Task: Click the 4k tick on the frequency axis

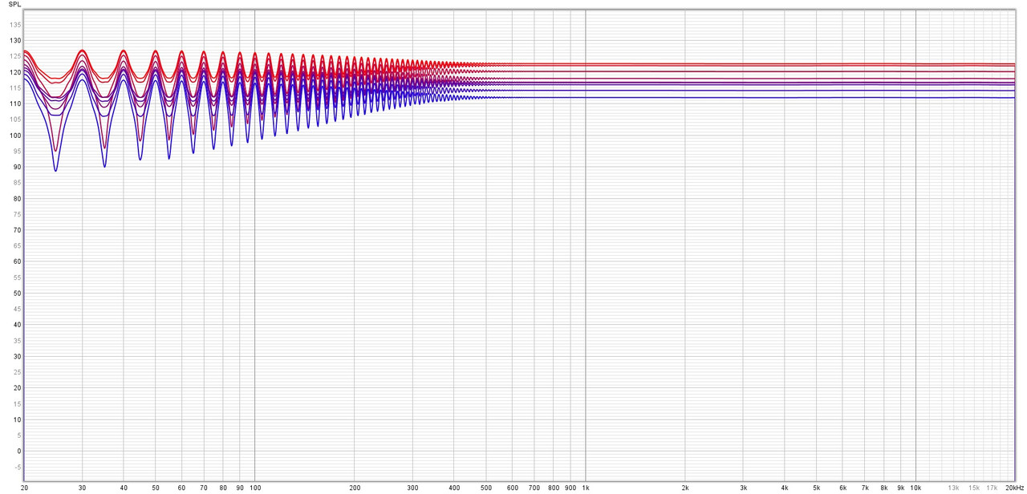Action: 785,488
